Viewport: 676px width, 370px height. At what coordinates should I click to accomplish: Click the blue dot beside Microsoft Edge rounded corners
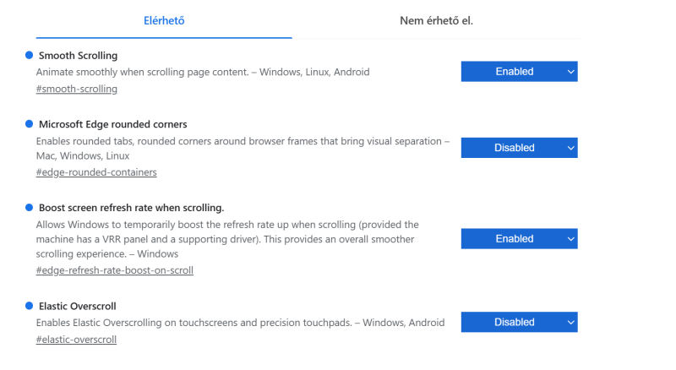pos(29,123)
